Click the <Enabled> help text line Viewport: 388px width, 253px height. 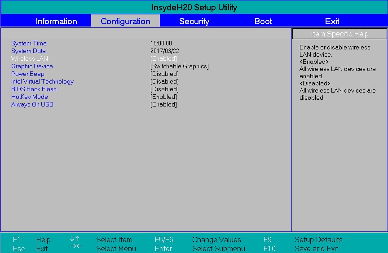tap(314, 62)
